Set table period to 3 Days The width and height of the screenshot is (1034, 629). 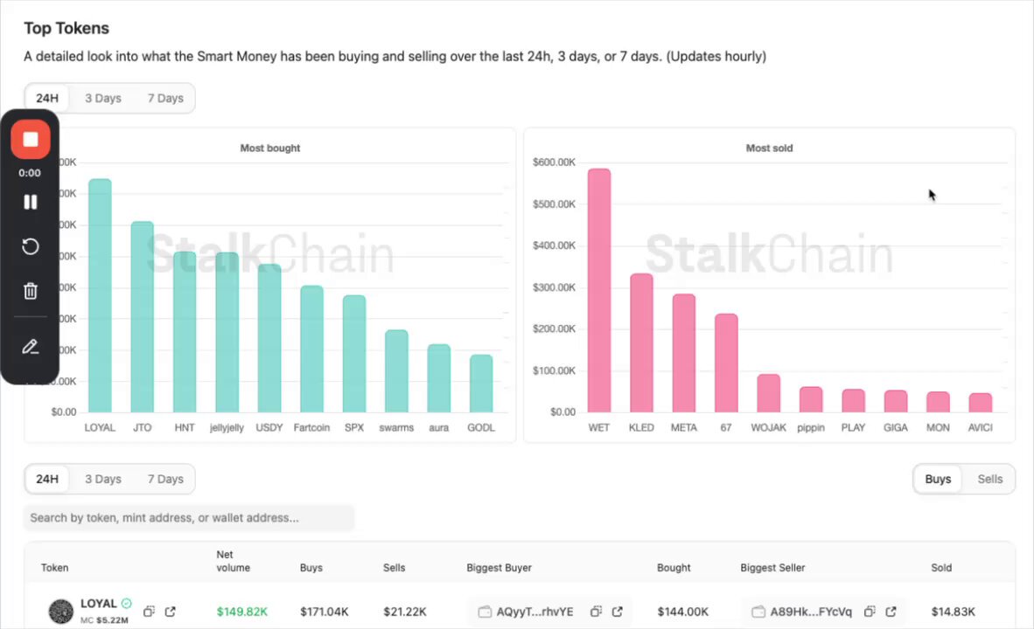click(x=103, y=479)
